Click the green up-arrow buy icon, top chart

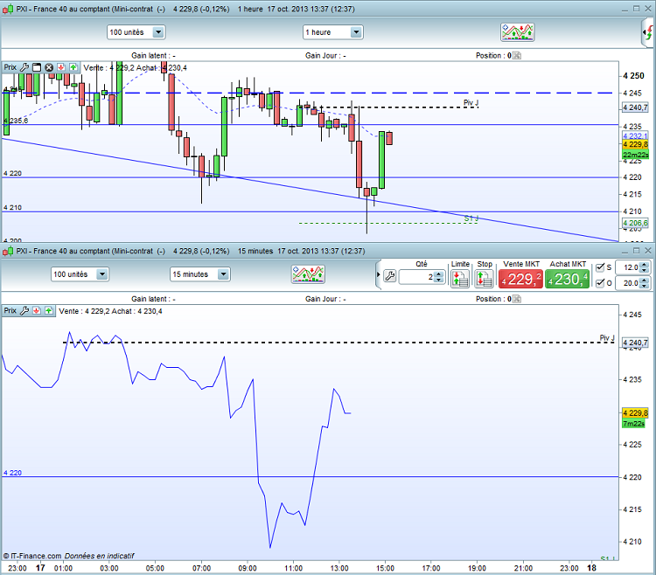[x=73, y=67]
